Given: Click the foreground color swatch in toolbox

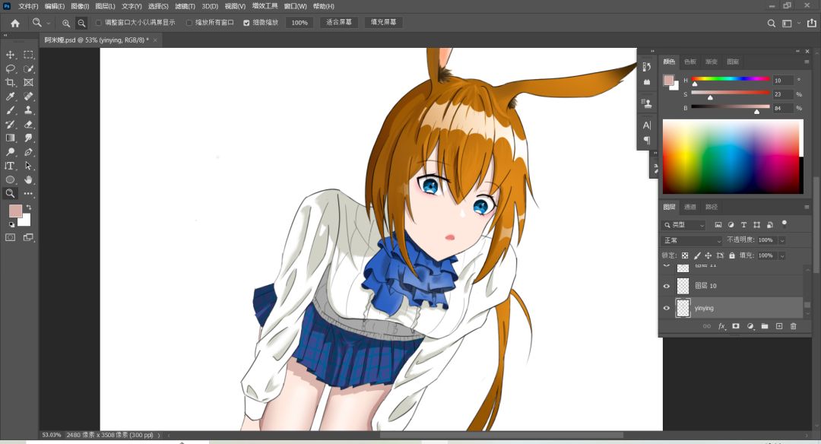Looking at the screenshot, I should tap(15, 211).
